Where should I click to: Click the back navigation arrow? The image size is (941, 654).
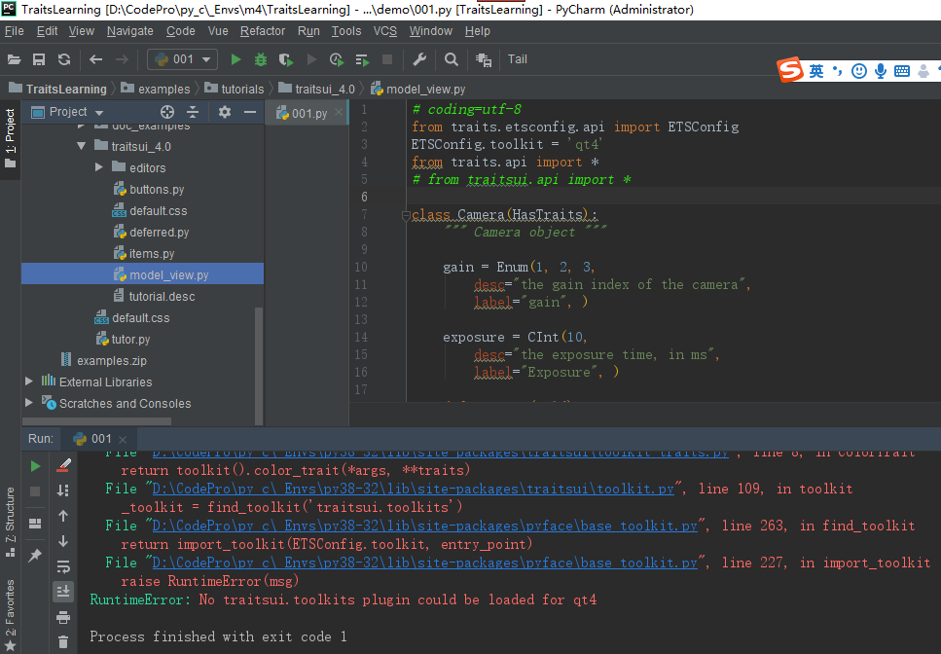pyautogui.click(x=94, y=59)
